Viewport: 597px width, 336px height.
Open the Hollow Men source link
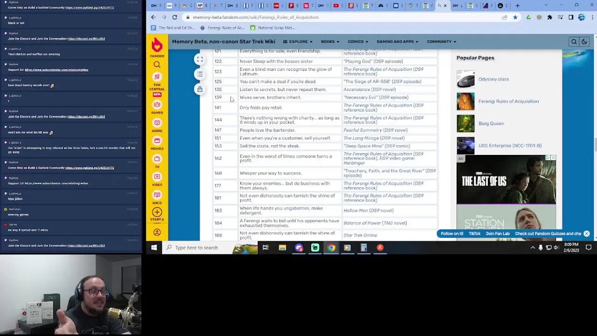355,210
